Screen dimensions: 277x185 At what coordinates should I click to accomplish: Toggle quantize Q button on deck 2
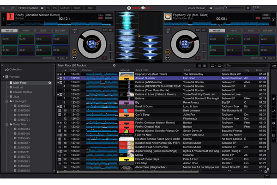point(198,58)
